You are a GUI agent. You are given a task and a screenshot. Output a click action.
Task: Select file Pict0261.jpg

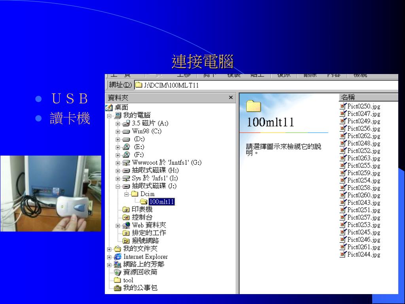(x=360, y=247)
